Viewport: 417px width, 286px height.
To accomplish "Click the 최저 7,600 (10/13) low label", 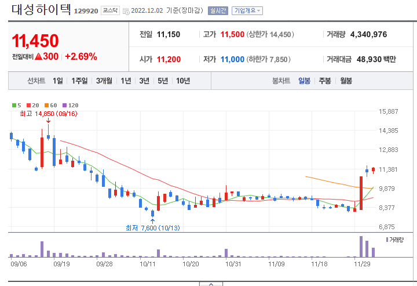I will pos(153,228).
